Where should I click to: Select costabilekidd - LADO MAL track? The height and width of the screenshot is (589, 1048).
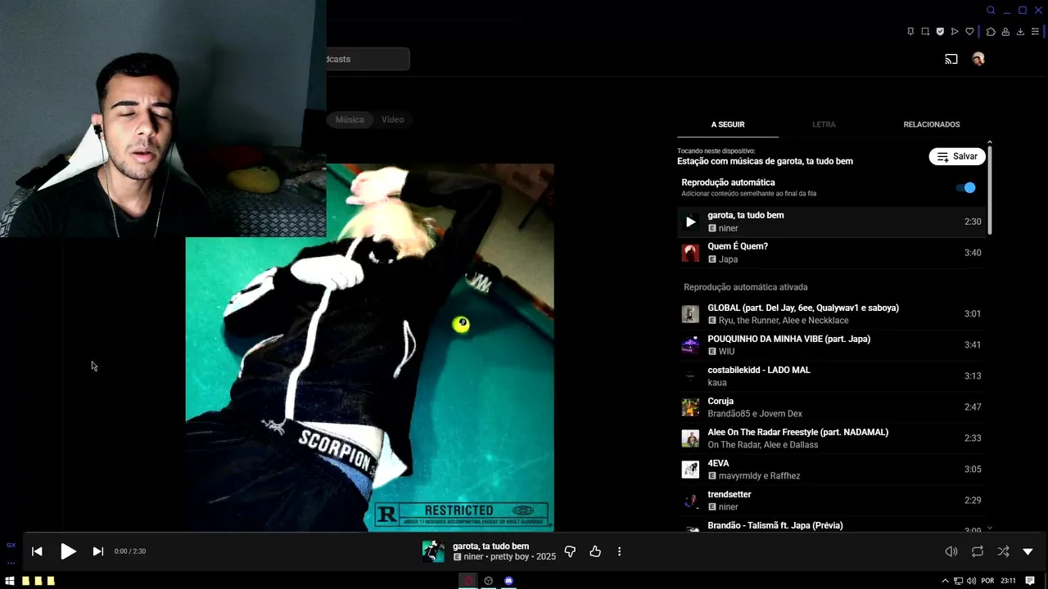pyautogui.click(x=832, y=376)
